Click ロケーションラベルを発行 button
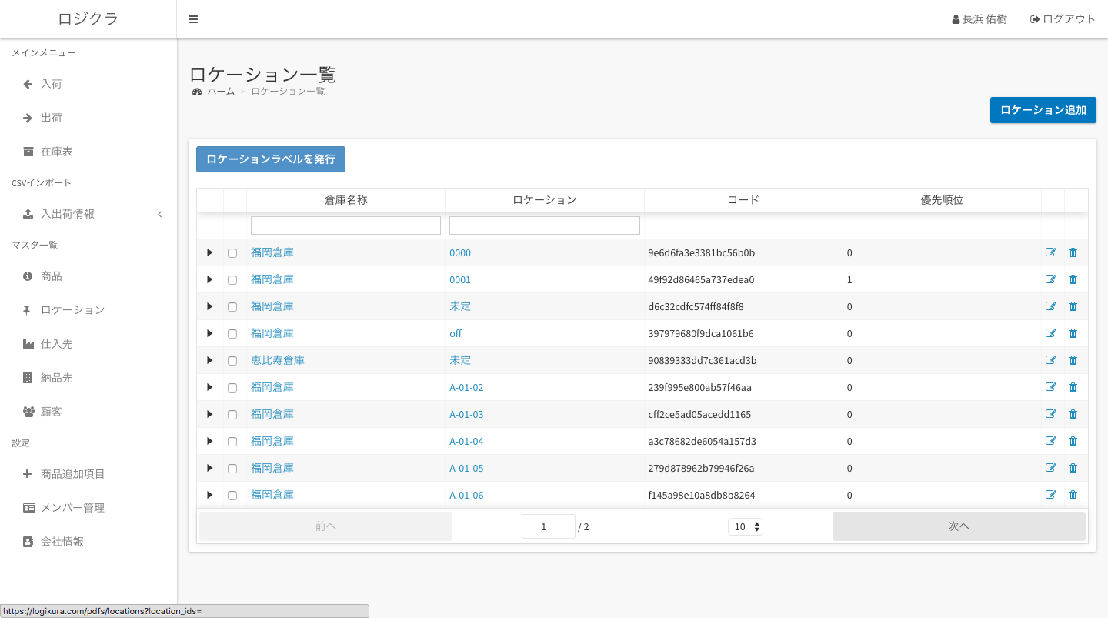 [x=271, y=159]
